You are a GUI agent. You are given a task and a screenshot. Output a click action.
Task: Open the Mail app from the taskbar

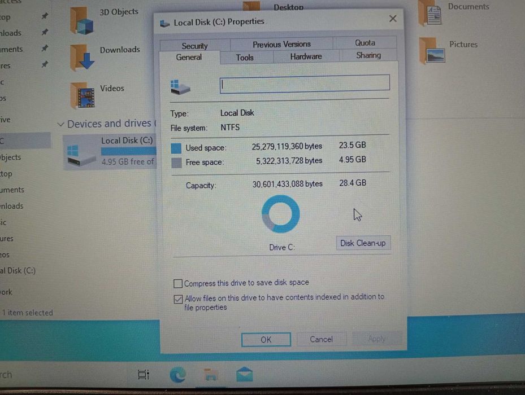tap(245, 375)
